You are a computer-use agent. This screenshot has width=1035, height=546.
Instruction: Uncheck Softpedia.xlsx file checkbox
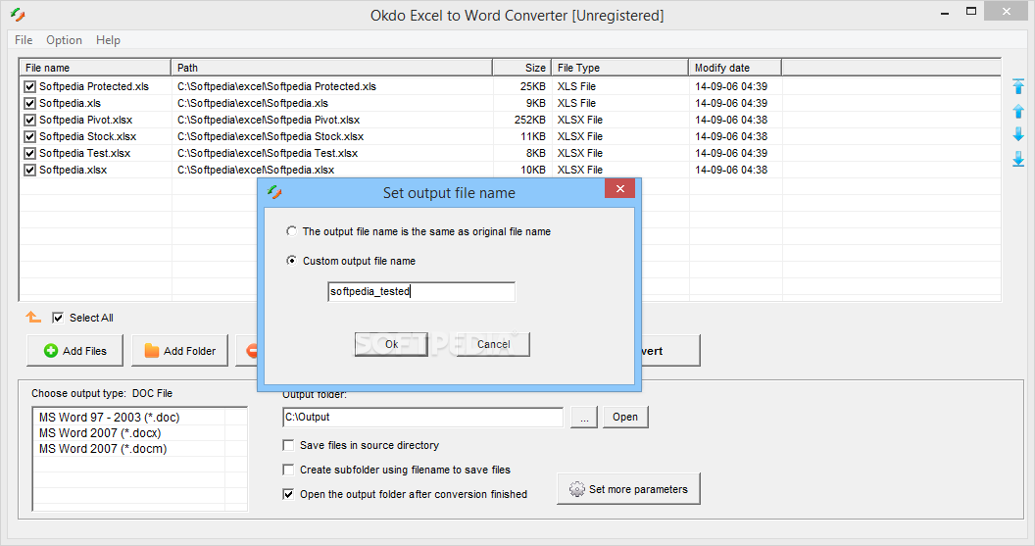pos(29,170)
